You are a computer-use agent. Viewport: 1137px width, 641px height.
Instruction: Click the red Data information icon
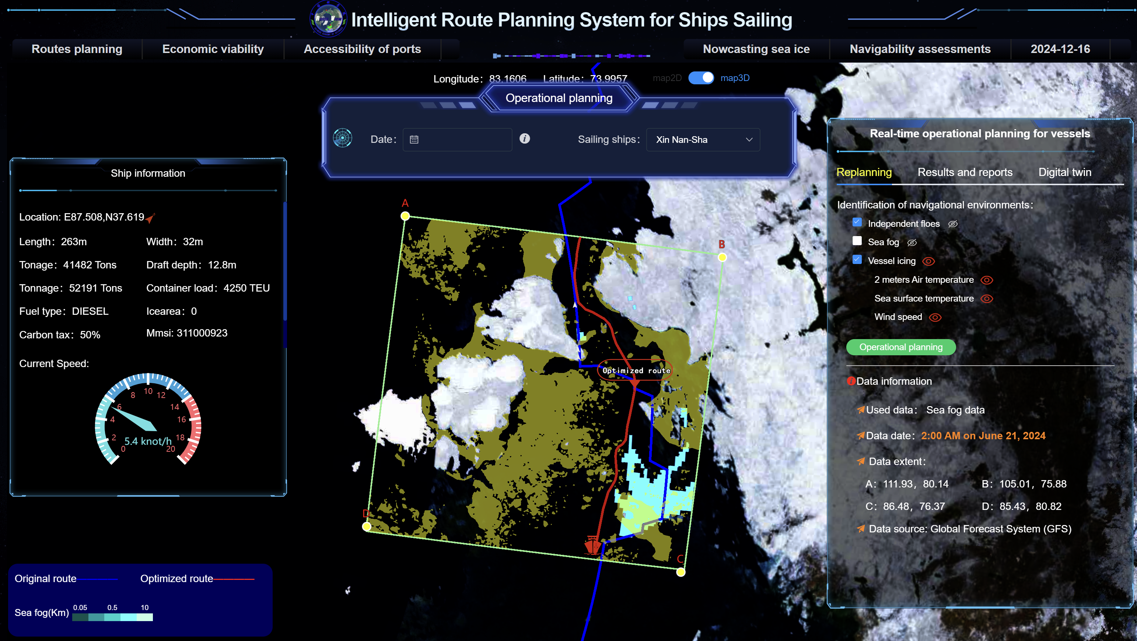click(x=851, y=381)
